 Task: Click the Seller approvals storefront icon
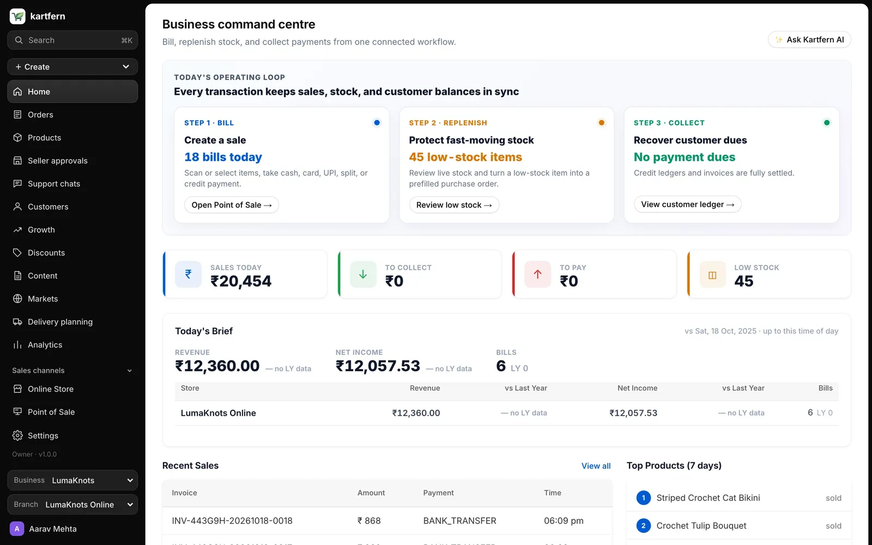point(17,160)
